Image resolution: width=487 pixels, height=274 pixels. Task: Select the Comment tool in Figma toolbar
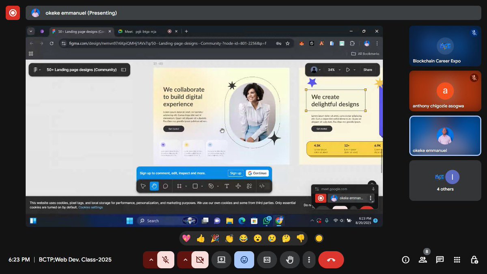[x=166, y=186]
